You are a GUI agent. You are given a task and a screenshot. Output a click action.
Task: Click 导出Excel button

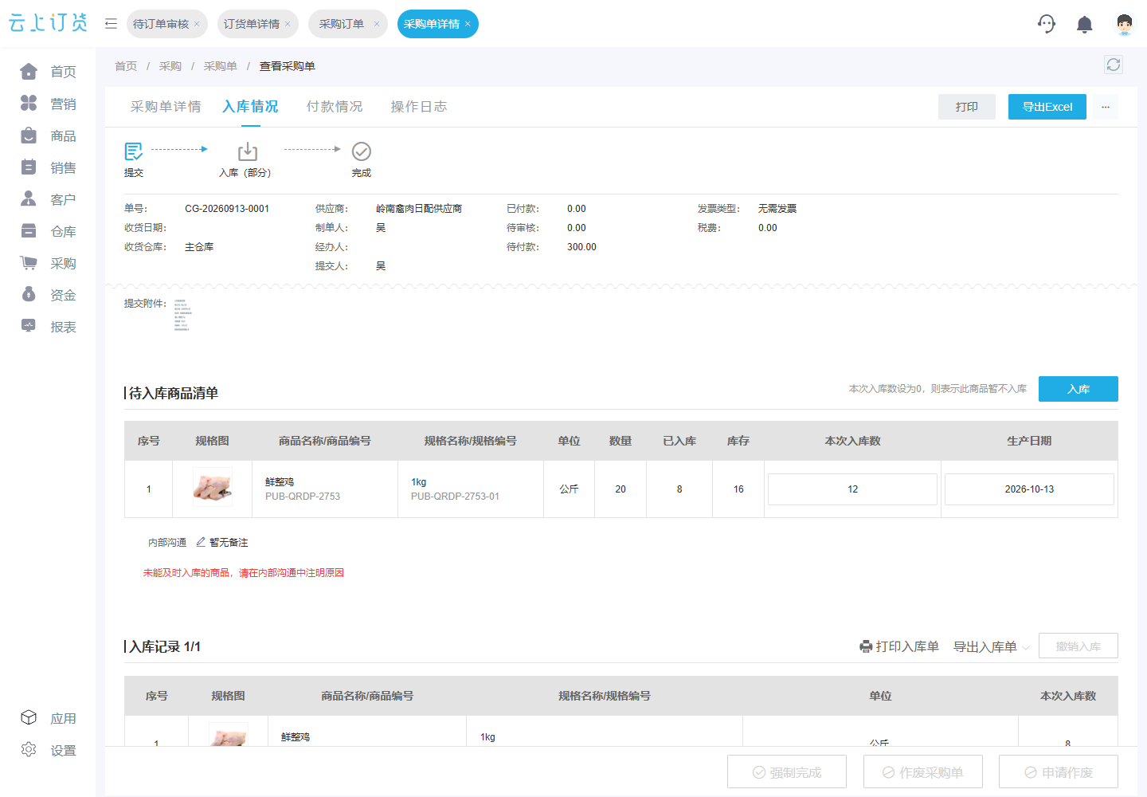click(x=1047, y=107)
